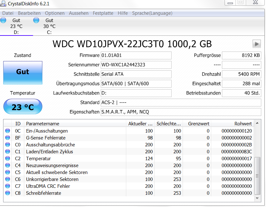Click raw value 000000000017
The width and height of the screenshot is (266, 207).
pyautogui.click(x=237, y=159)
